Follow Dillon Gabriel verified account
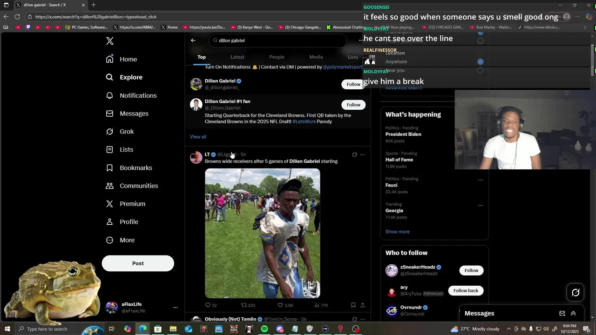Screen dimensions: 596x335 click(x=353, y=84)
